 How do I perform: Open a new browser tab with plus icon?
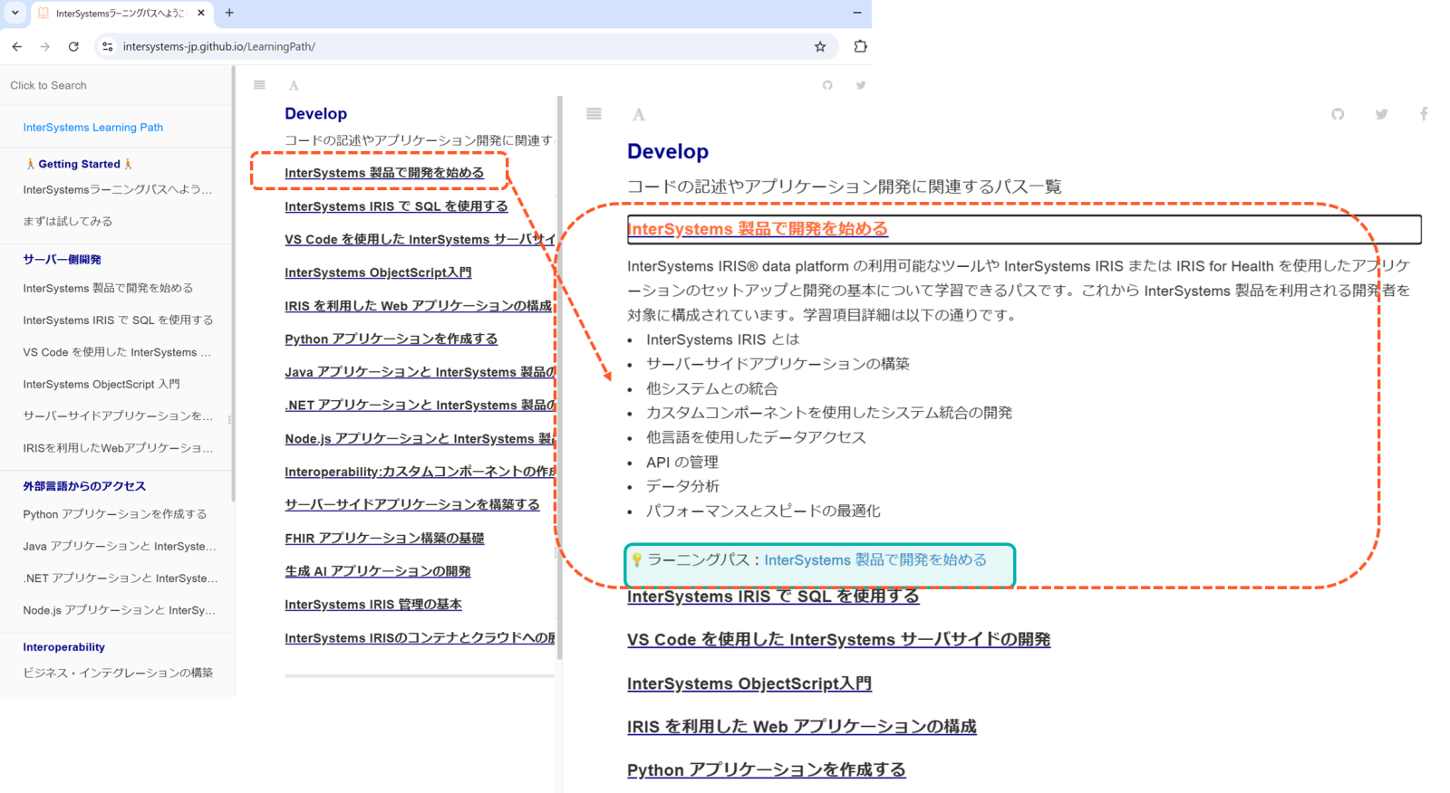click(229, 13)
